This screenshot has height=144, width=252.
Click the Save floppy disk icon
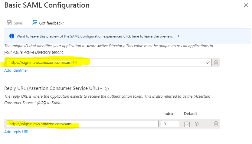(9, 23)
